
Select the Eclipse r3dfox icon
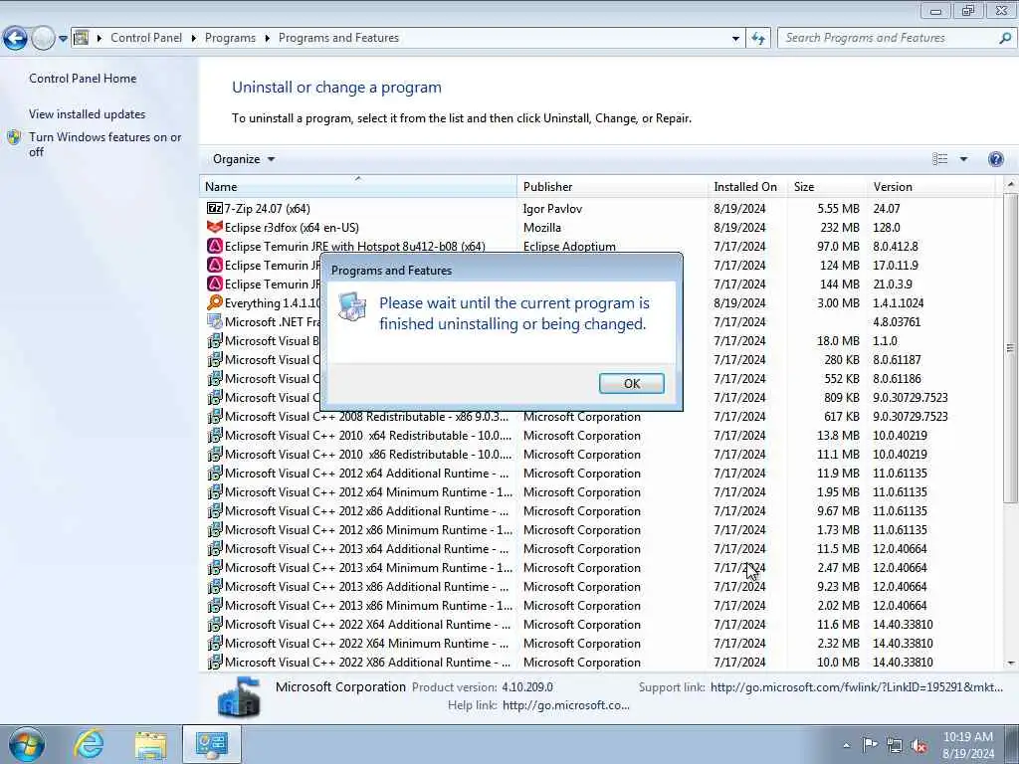click(x=215, y=228)
